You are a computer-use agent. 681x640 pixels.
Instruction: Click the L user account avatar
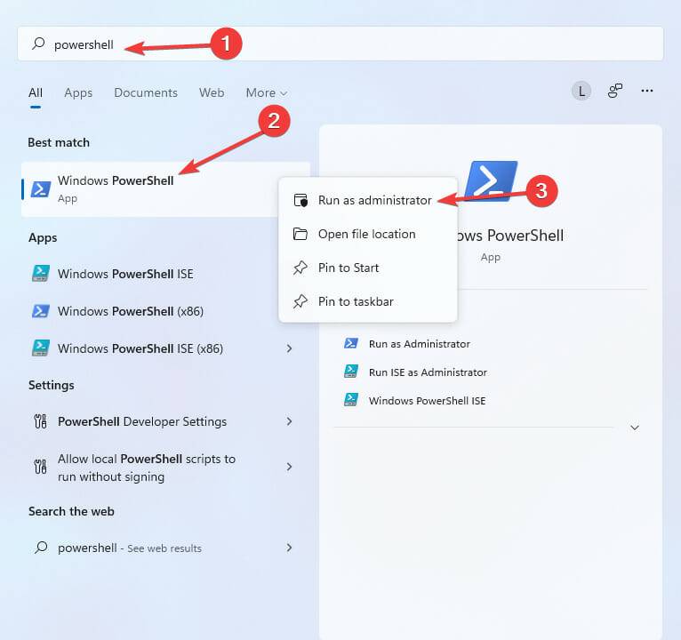[581, 92]
